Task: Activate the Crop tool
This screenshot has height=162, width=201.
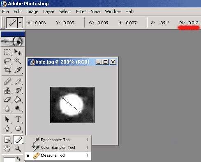Action: click(x=7, y=70)
